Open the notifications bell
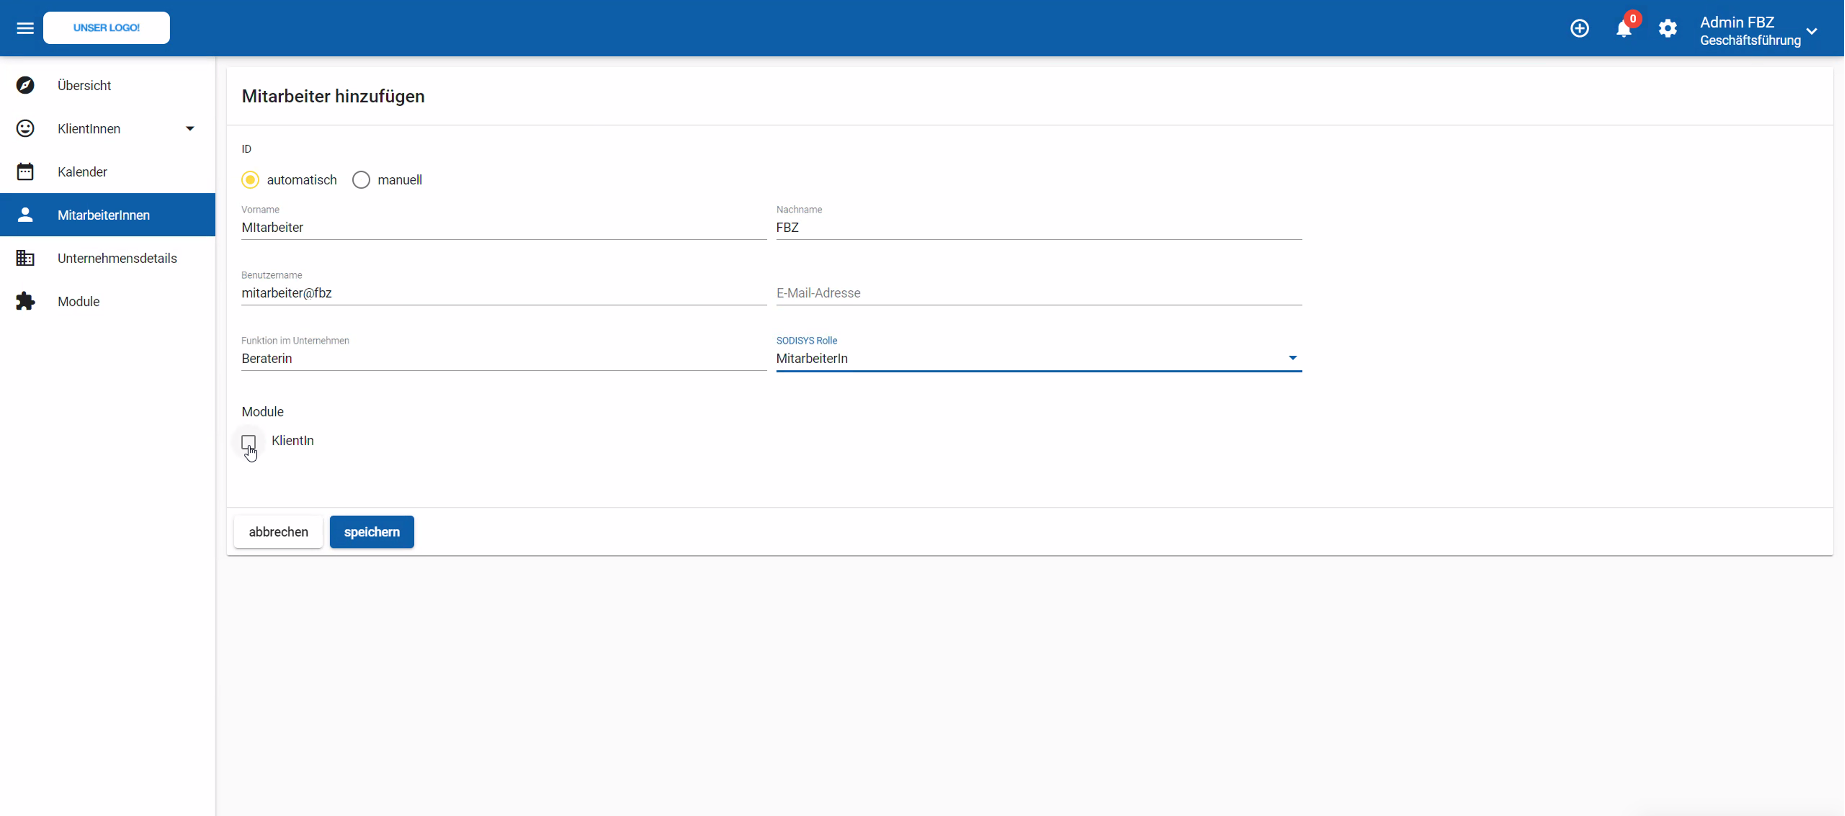Viewport: 1845px width, 816px height. tap(1623, 29)
